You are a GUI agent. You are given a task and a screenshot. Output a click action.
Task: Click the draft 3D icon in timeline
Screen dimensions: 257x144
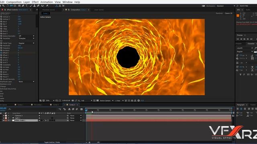[65, 109]
